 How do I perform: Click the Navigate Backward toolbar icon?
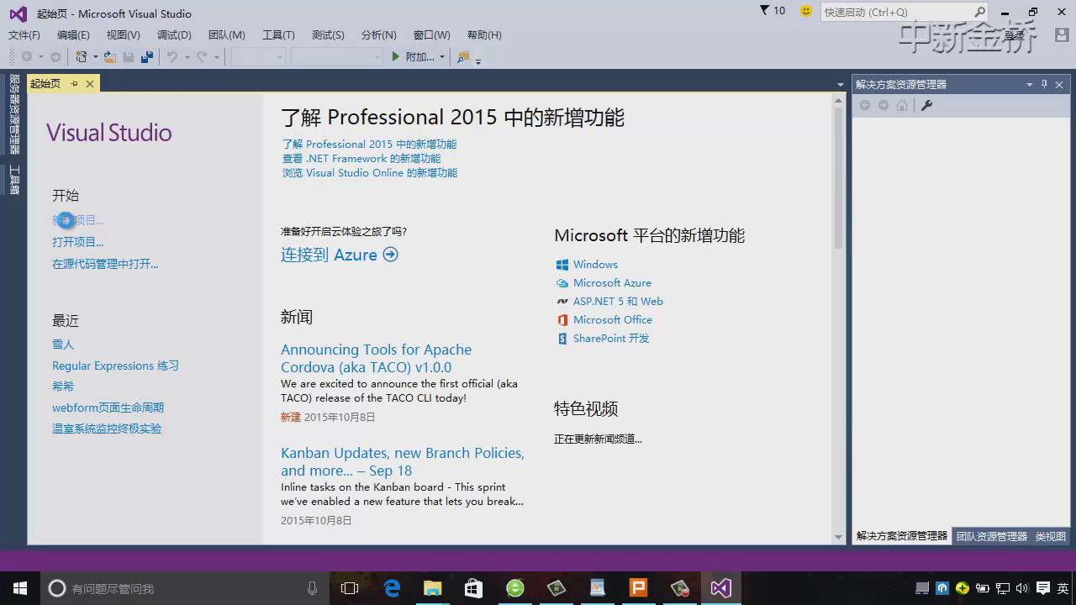[x=27, y=56]
